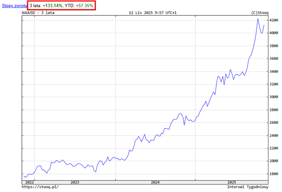282x192 pixels.
Task: Click the 2025 label on x-axis
Action: (x=233, y=182)
